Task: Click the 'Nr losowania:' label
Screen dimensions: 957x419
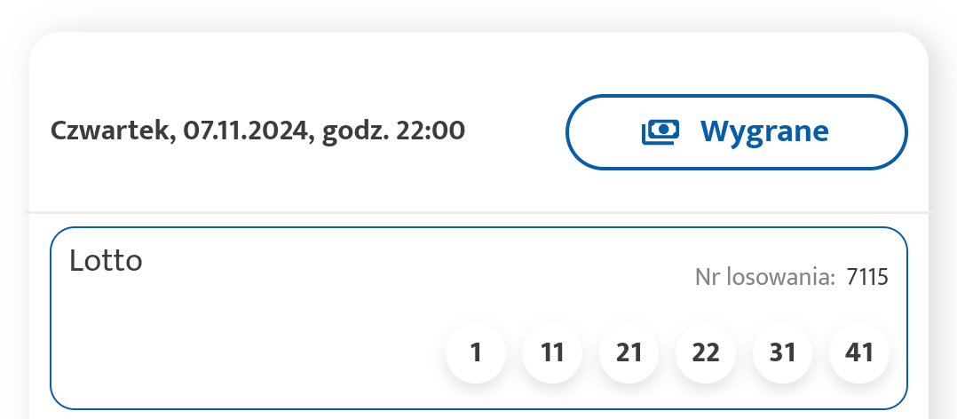Action: click(x=765, y=277)
